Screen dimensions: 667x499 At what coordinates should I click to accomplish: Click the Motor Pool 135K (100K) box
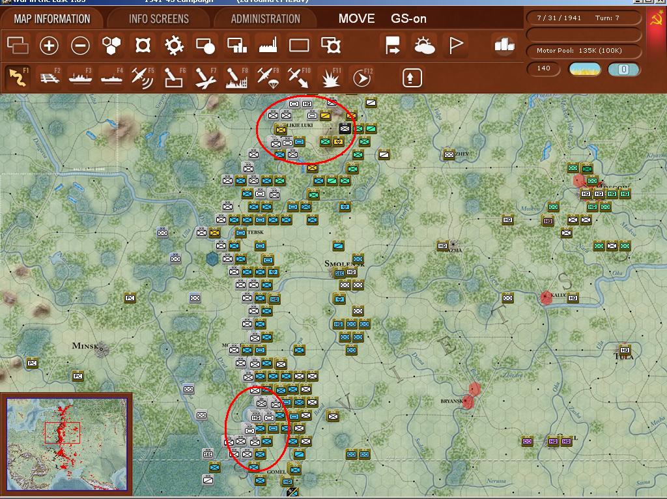tap(584, 51)
